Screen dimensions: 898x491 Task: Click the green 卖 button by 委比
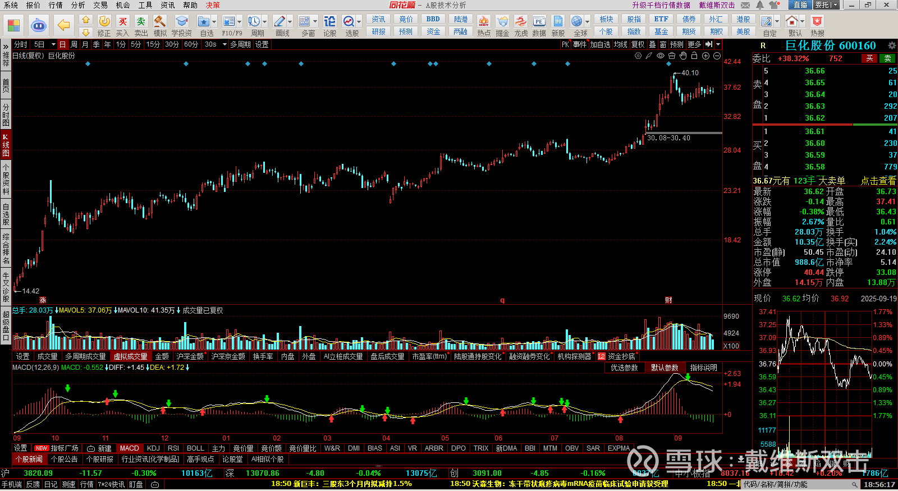887,58
